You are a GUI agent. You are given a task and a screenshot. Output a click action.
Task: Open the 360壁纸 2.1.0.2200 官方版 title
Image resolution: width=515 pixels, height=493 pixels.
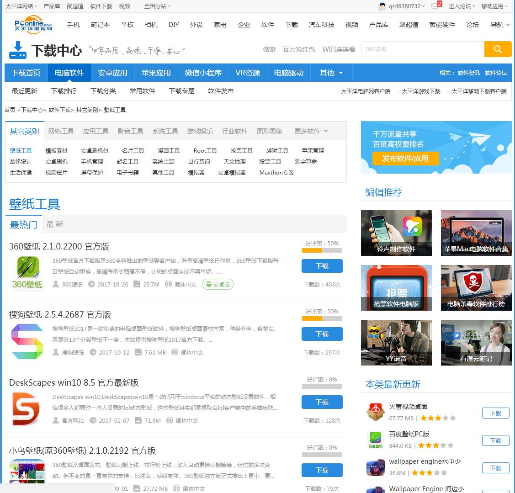pos(59,246)
